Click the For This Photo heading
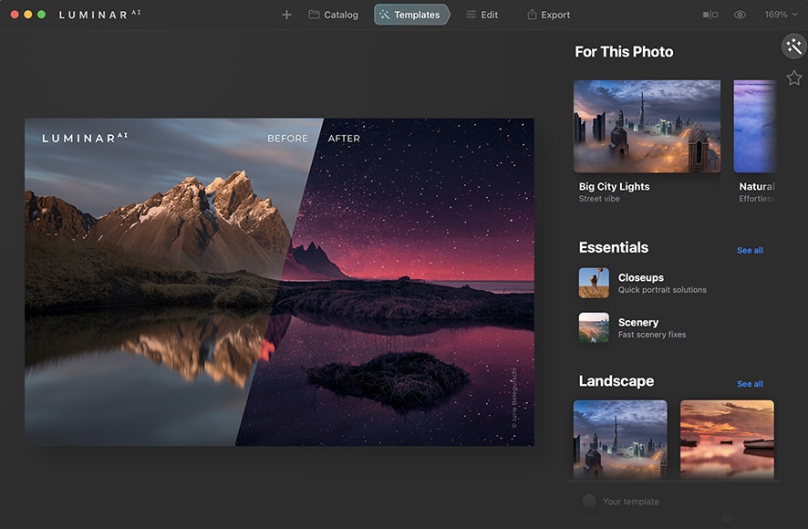 coord(624,52)
